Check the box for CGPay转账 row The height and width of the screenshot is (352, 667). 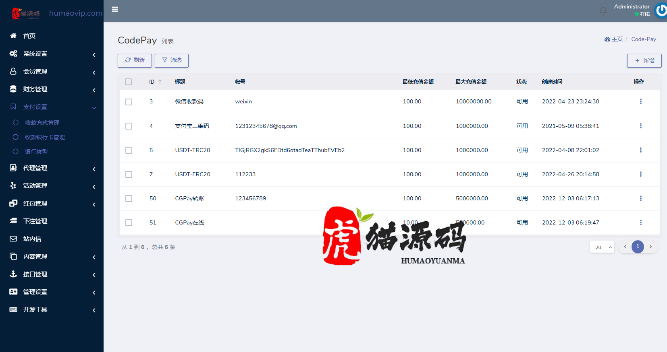coord(129,198)
